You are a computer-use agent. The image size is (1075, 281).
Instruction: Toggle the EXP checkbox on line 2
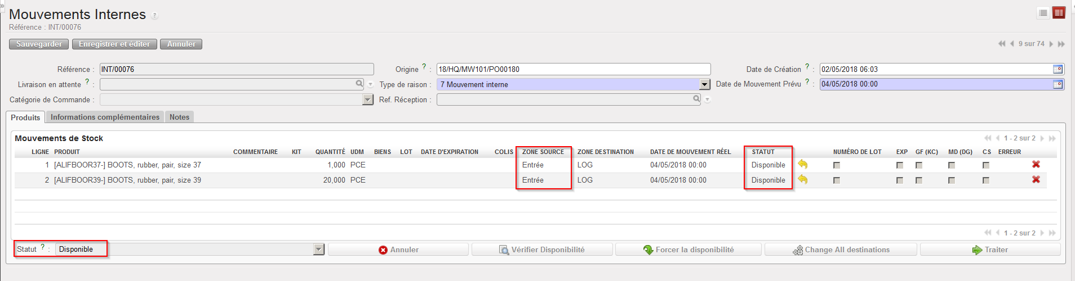(x=900, y=180)
